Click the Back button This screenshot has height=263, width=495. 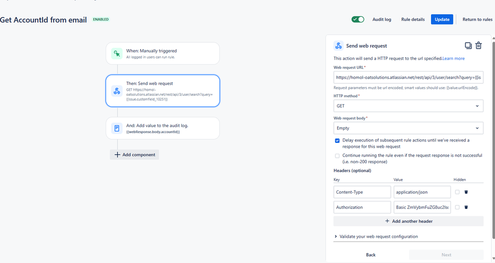tap(371, 255)
